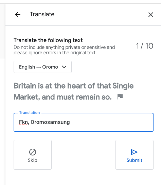The width and height of the screenshot is (161, 185).
Task: Click the Translate the following text heading
Action: tap(48, 40)
